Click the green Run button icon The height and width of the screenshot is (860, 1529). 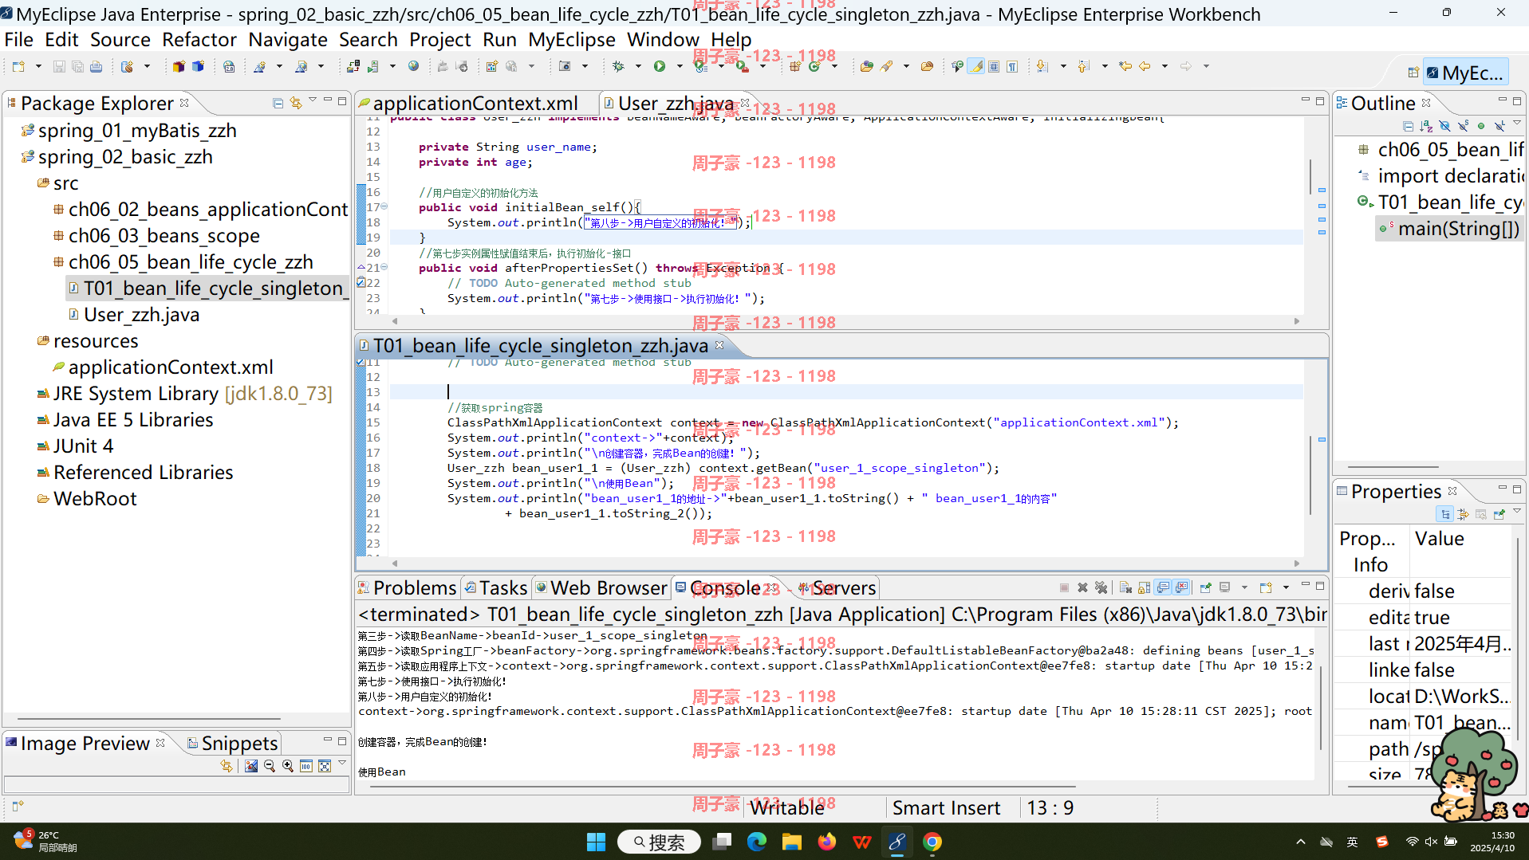point(660,67)
